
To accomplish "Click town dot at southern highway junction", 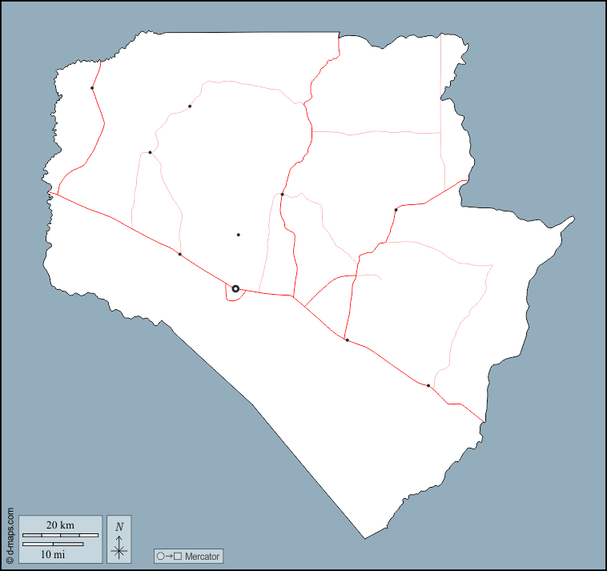I will 347,340.
